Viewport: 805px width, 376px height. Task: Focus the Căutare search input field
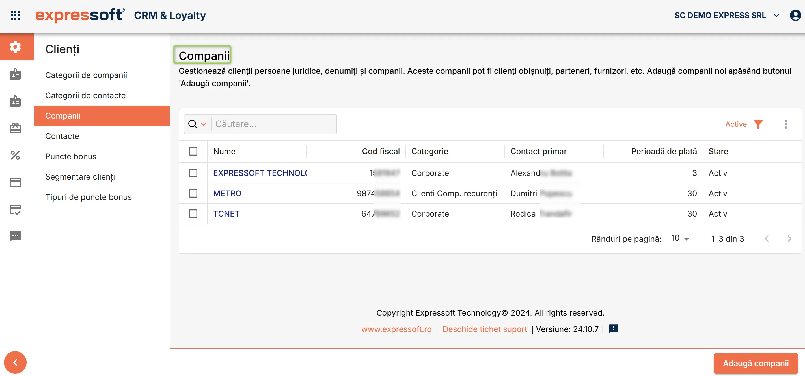[274, 124]
